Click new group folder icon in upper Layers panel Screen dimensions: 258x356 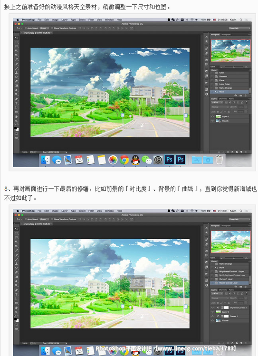237,152
